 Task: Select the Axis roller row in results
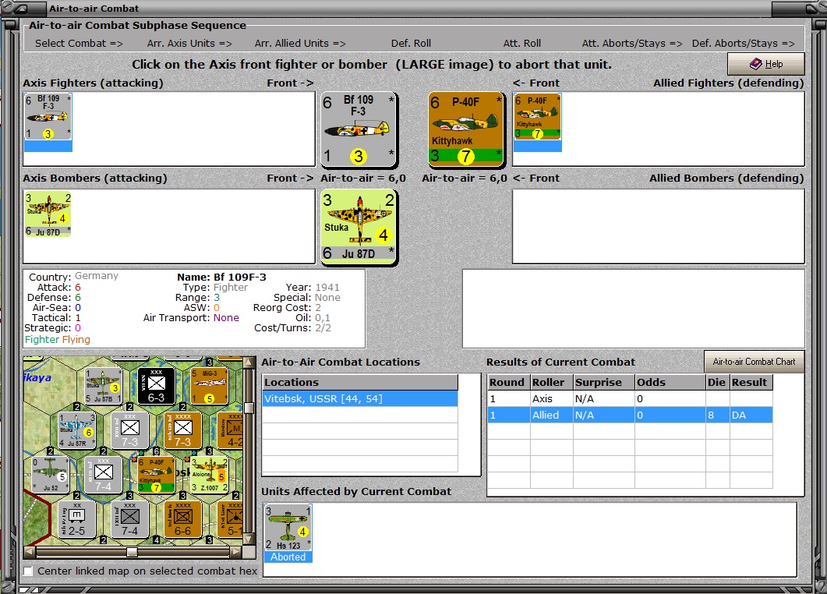[631, 399]
